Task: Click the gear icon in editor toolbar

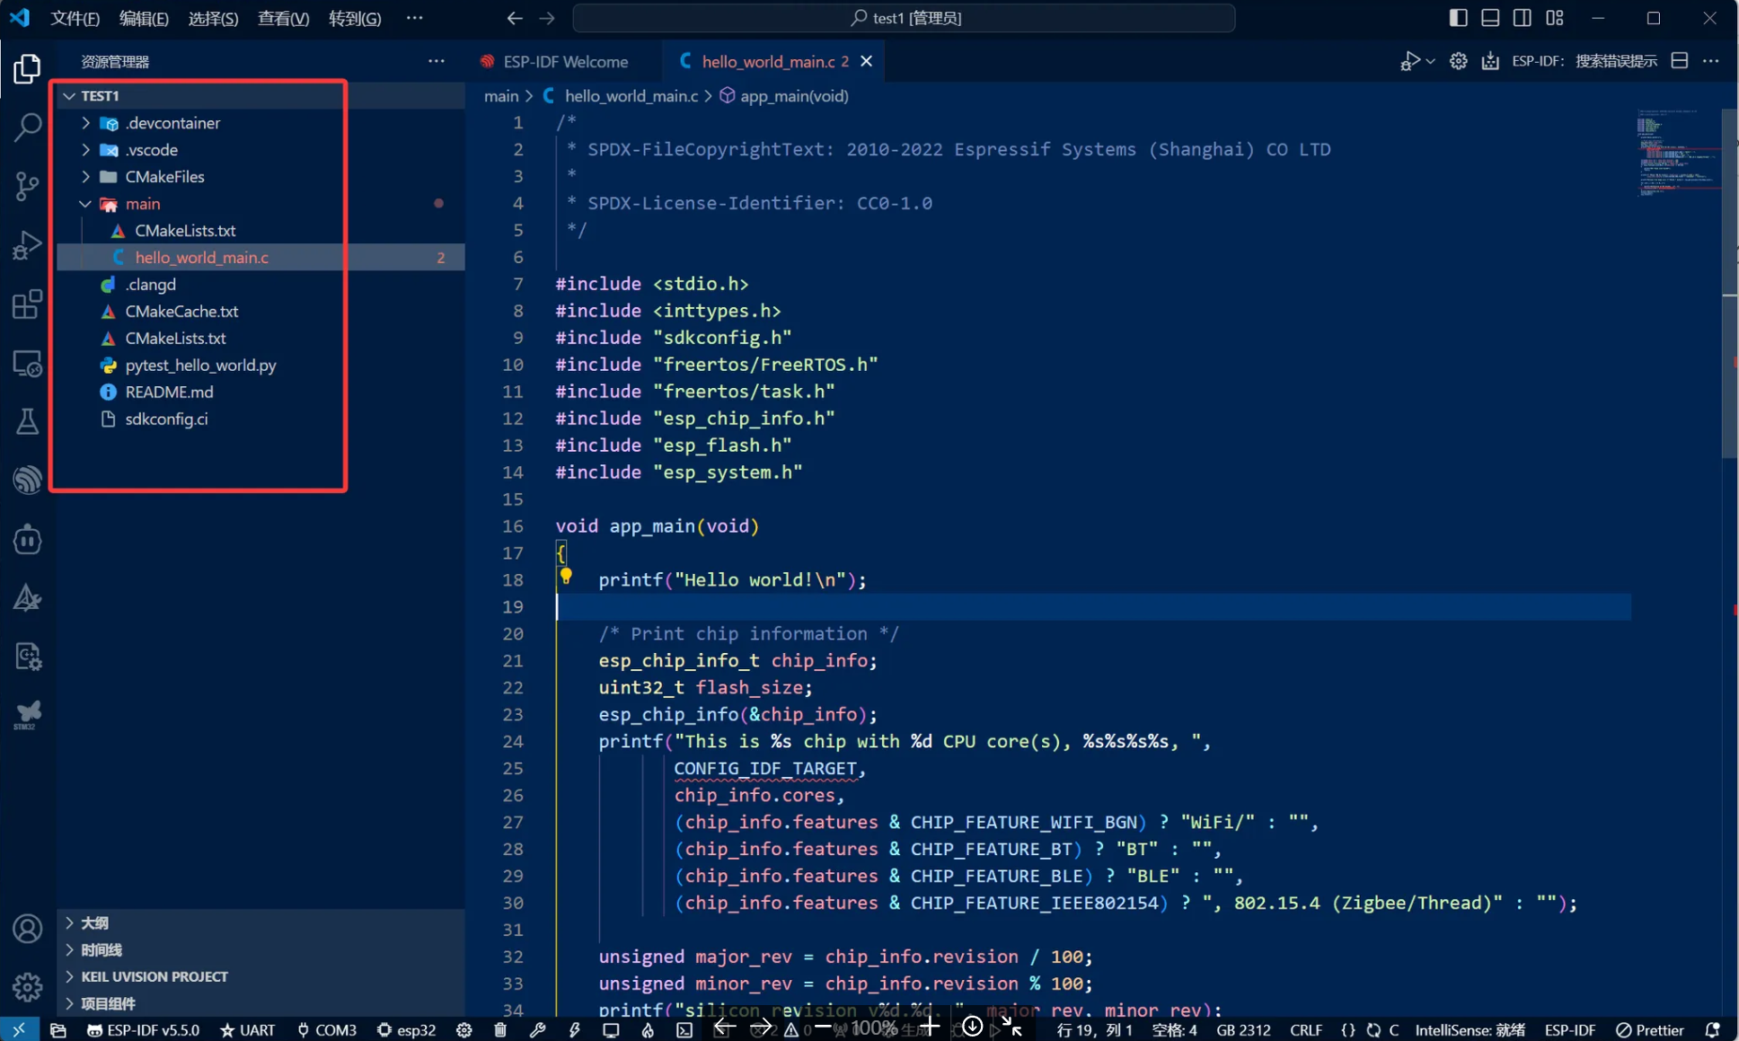Action: point(1459,61)
